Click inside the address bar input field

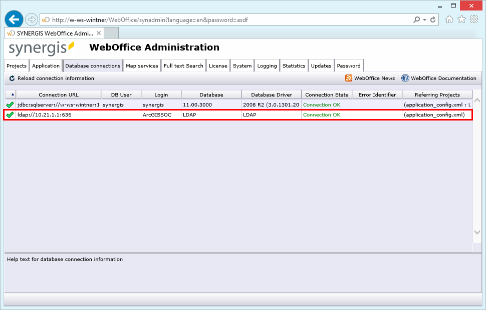(x=200, y=19)
